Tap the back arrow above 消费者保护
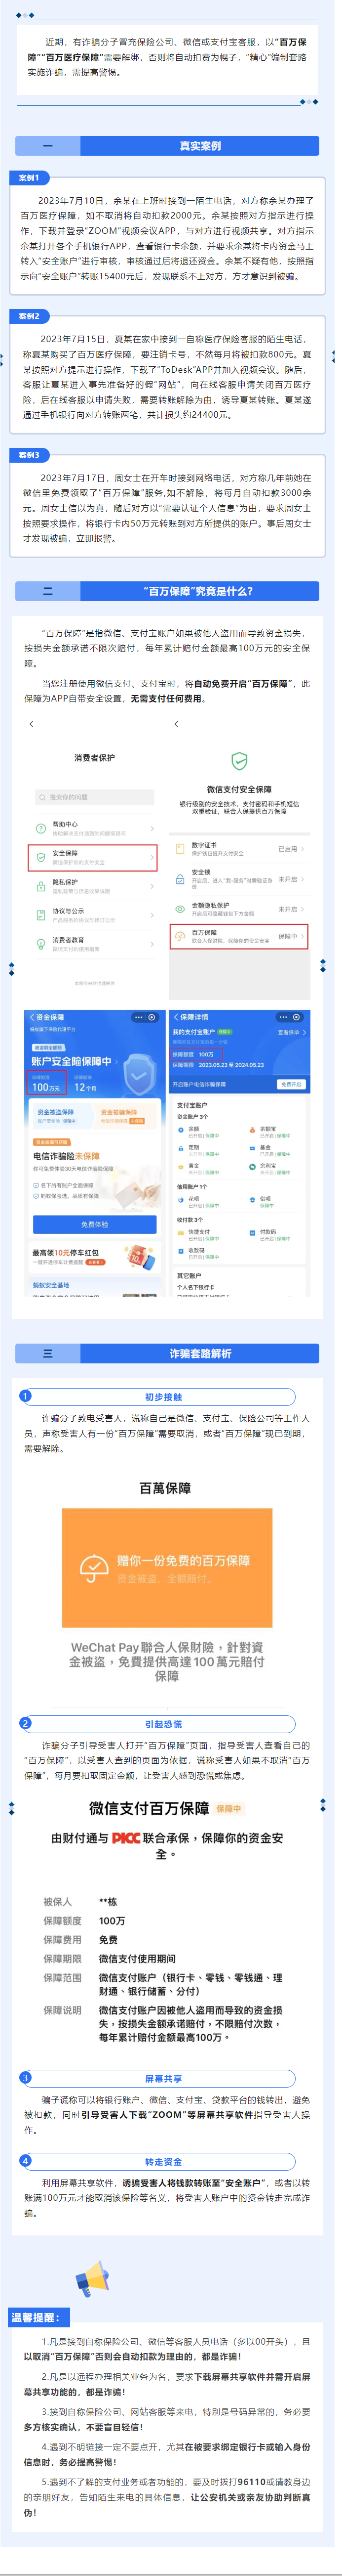The image size is (342, 2576). [x=32, y=723]
